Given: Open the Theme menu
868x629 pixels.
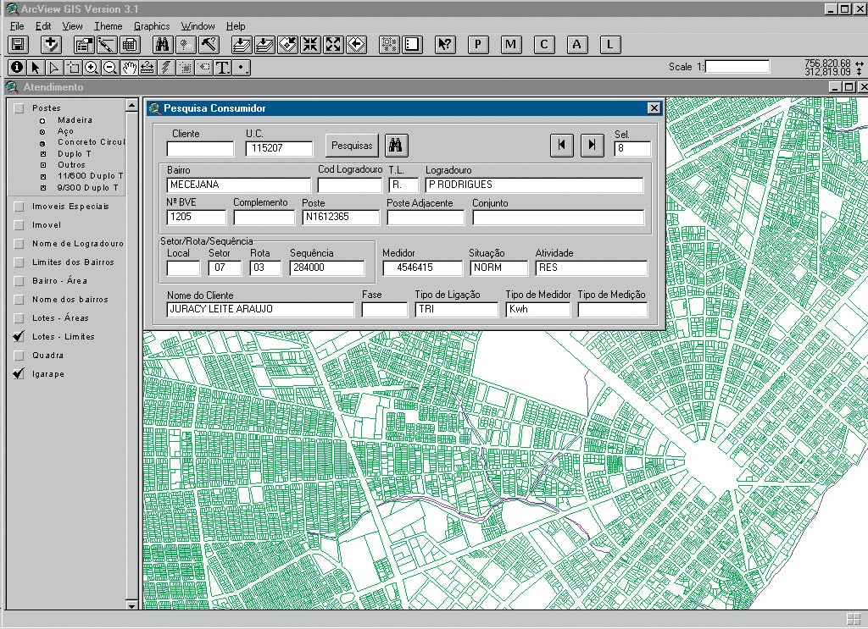Looking at the screenshot, I should point(108,26).
